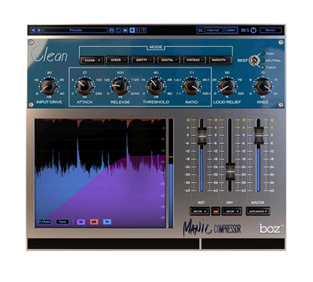Open the Internal sidechain source dropdown
The width and height of the screenshot is (313, 282).
(214, 30)
